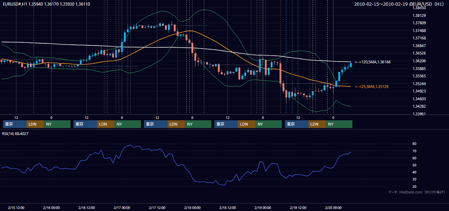
Task: Select the LDN session box for 2/19
Action: tap(317, 124)
